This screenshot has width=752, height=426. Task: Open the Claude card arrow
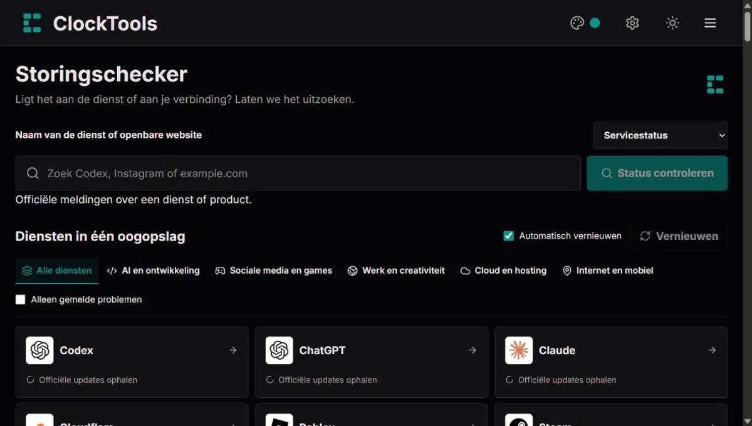713,350
